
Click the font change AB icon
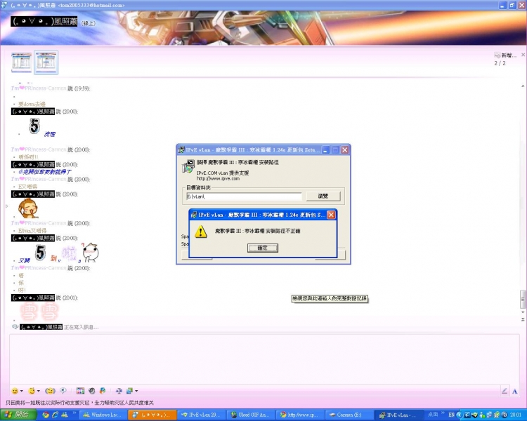click(119, 391)
